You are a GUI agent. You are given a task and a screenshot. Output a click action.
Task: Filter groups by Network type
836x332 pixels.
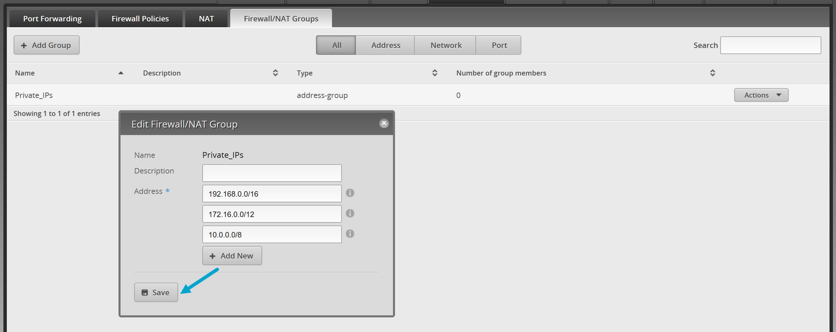coord(446,45)
